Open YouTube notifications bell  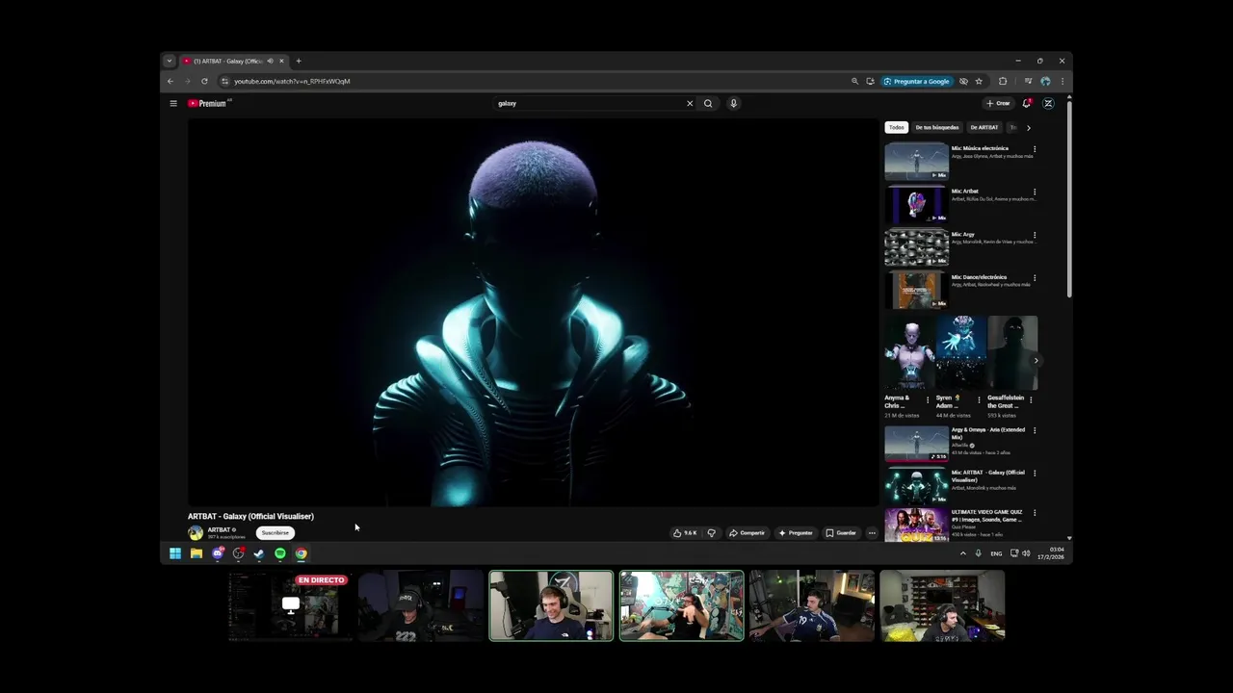[1027, 103]
